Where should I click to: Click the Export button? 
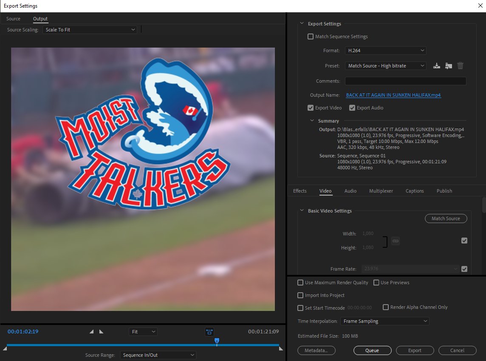click(415, 350)
